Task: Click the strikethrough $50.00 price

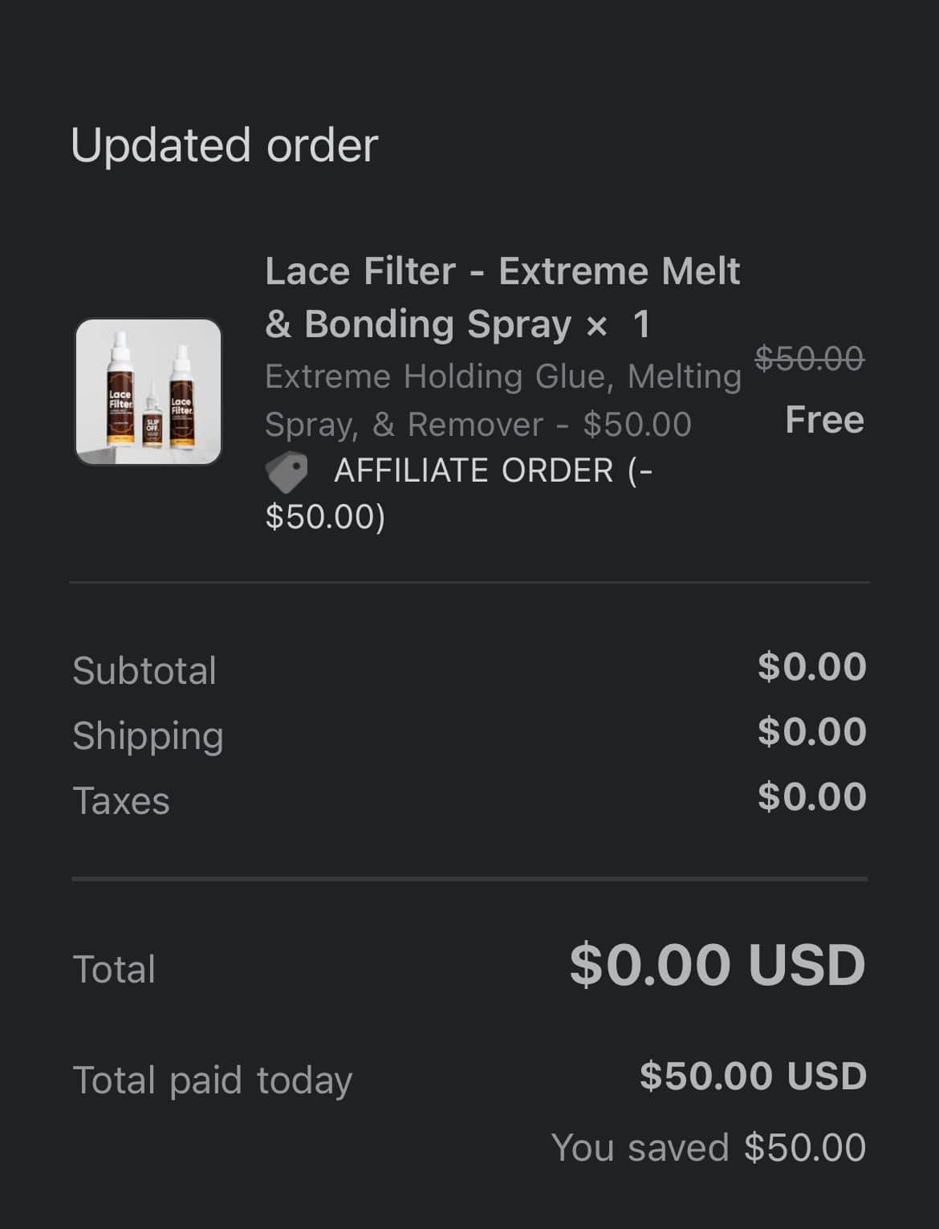Action: coord(809,357)
